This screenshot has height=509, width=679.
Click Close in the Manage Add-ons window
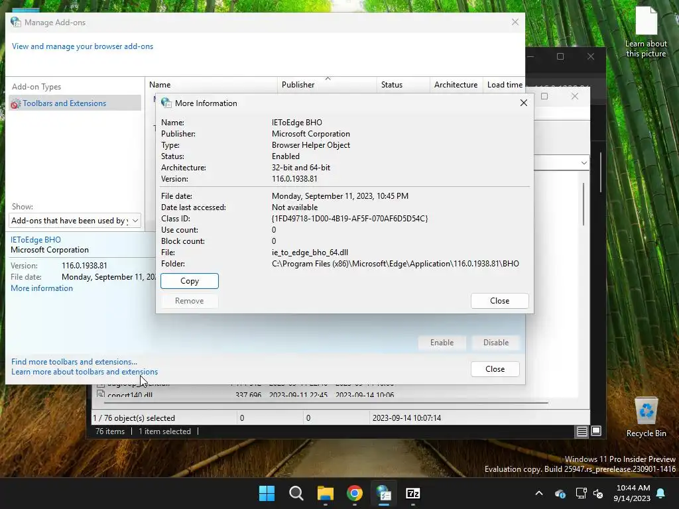tap(495, 368)
